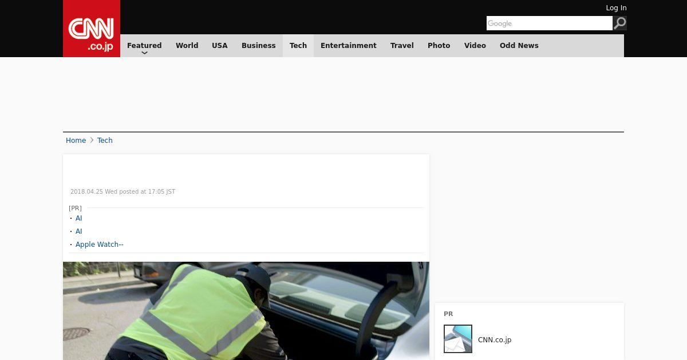687x360 pixels.
Task: Open the Travel section
Action: pos(402,46)
